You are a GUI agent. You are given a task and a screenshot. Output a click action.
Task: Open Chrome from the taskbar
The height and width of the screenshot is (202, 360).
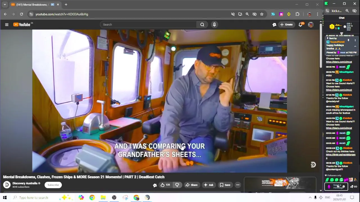pyautogui.click(x=92, y=198)
